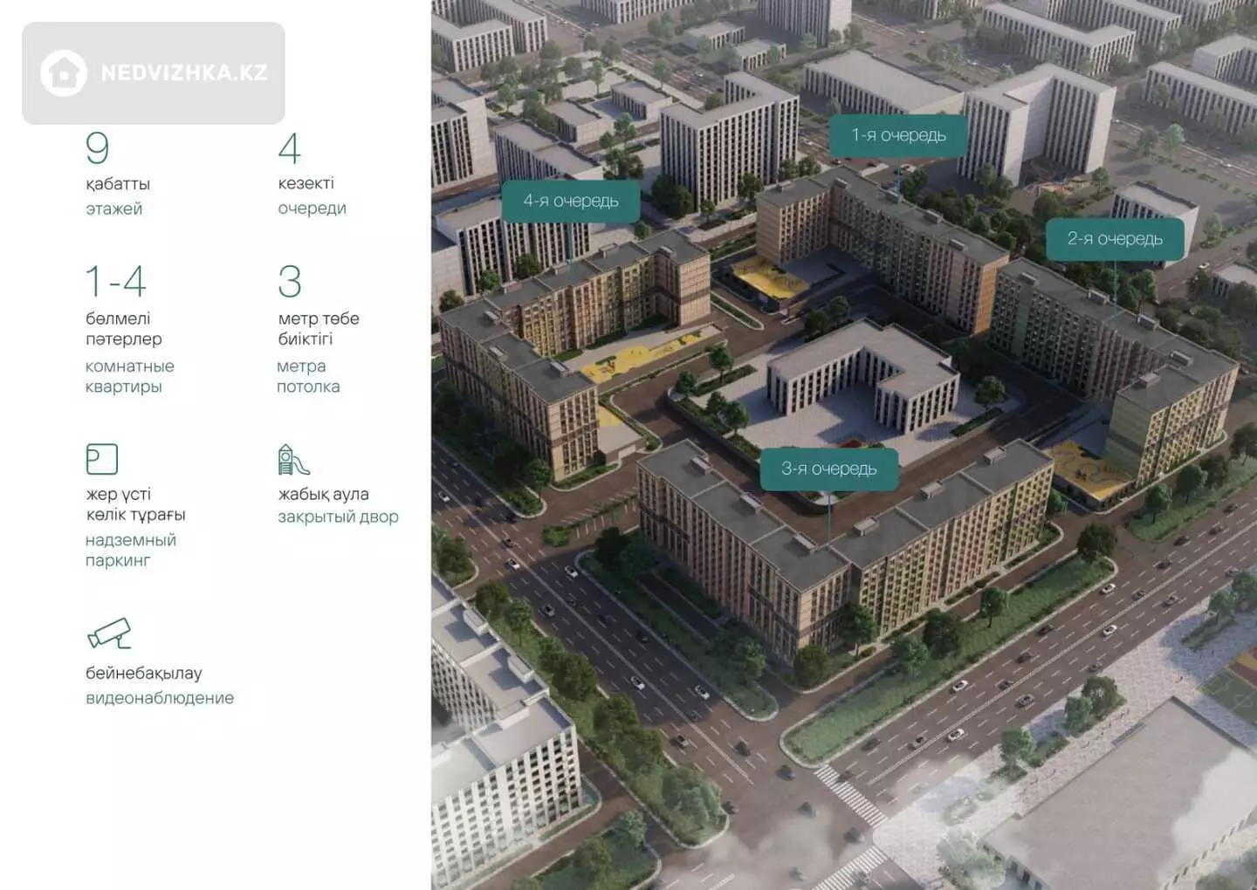Viewport: 1257px width, 890px height.
Task: Click the house logo icon in the watermark
Action: [x=64, y=72]
